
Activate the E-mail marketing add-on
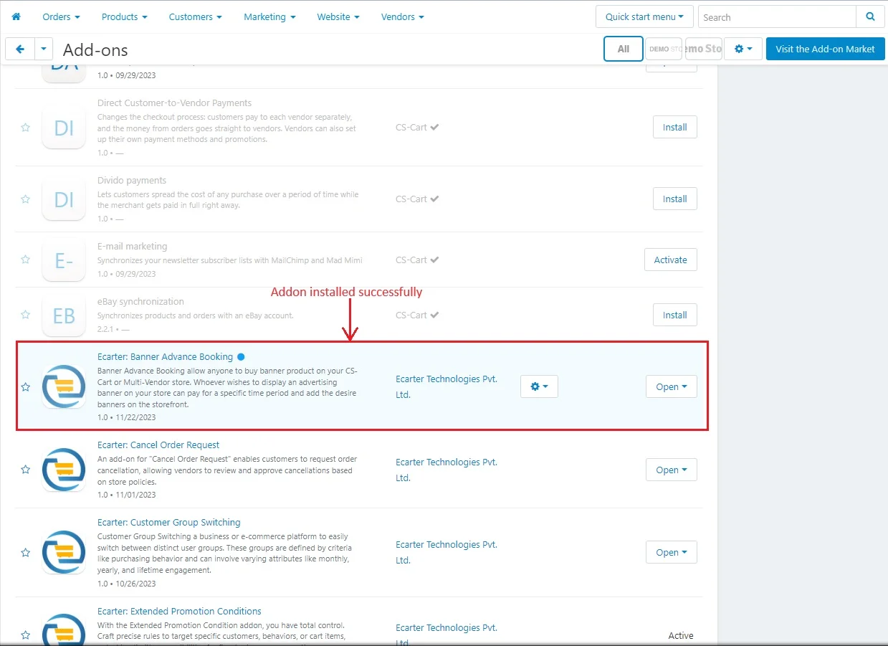coord(671,260)
